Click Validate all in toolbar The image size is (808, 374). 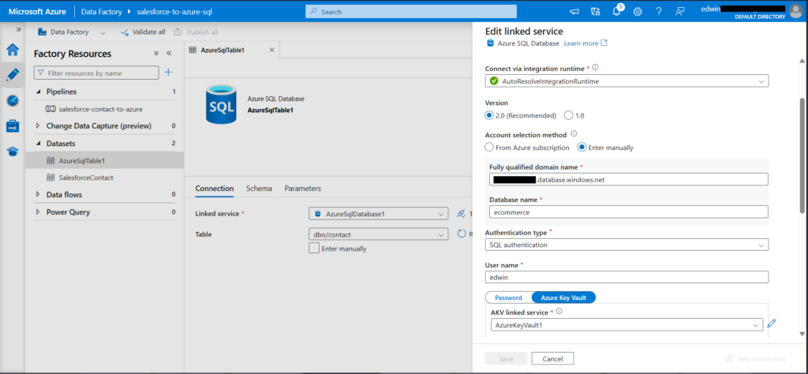point(143,32)
